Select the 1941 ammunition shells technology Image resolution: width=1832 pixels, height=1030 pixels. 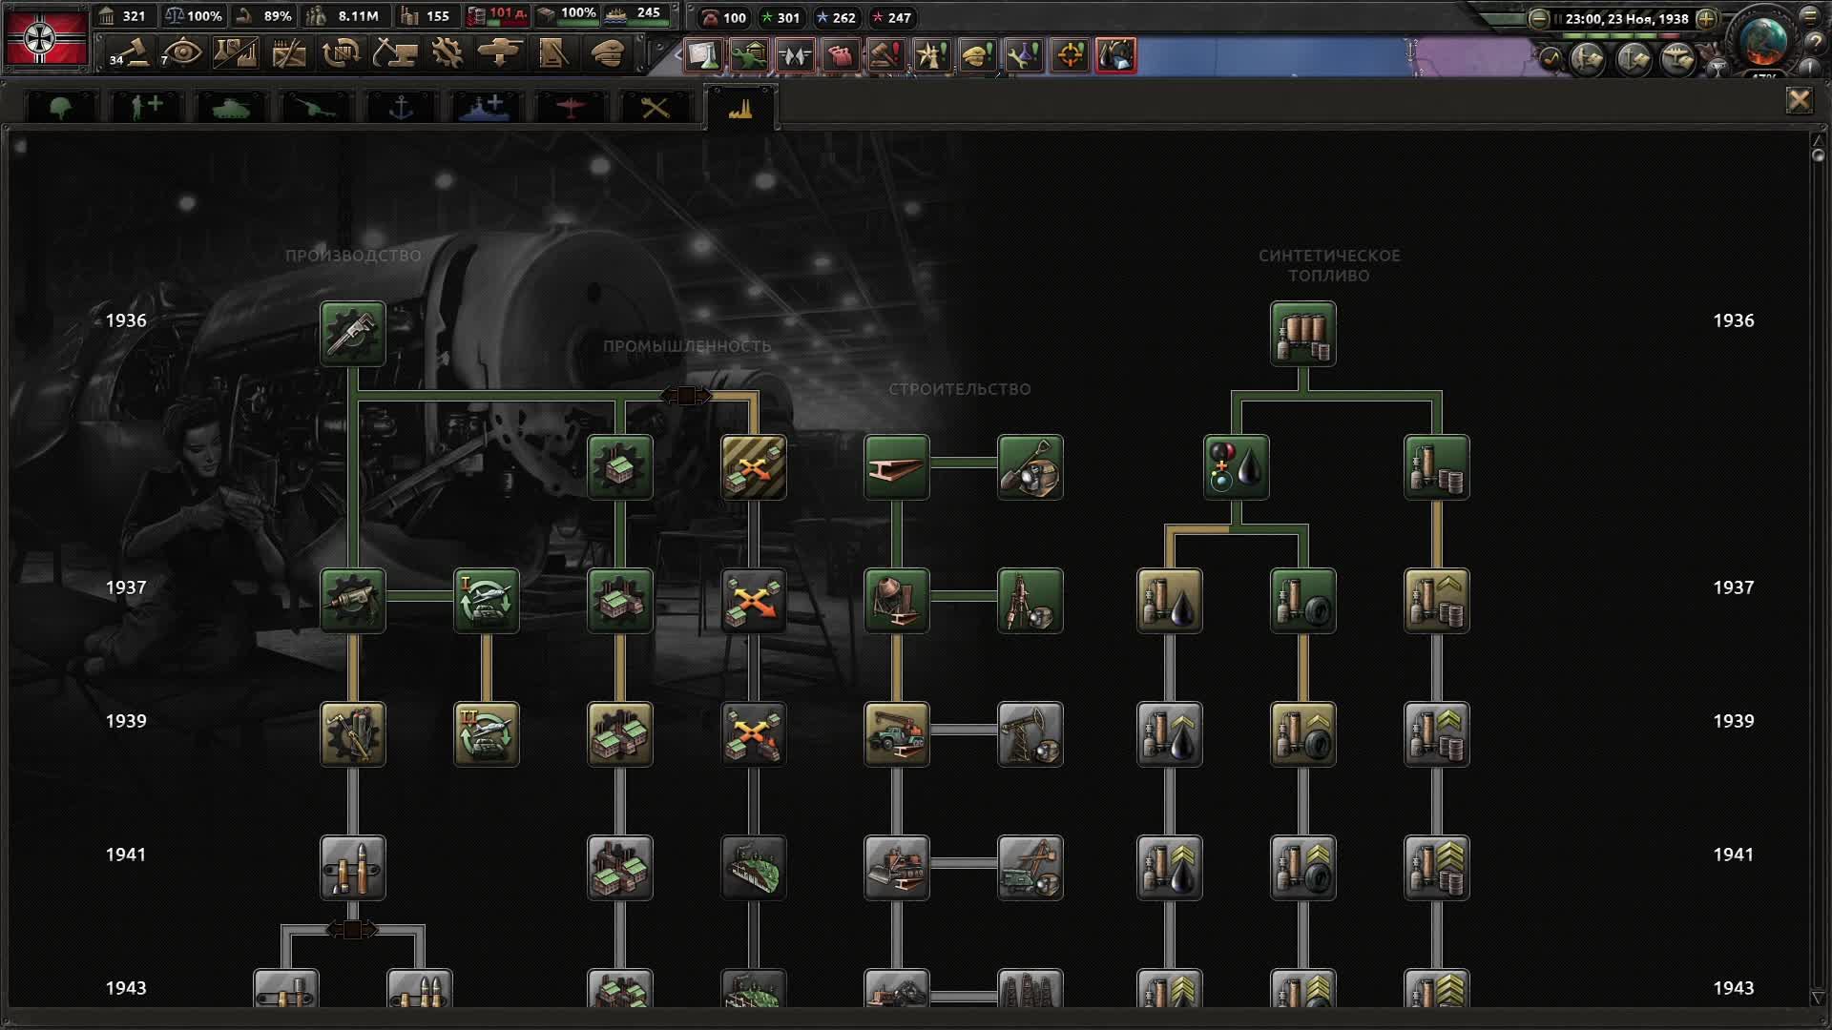pos(353,868)
